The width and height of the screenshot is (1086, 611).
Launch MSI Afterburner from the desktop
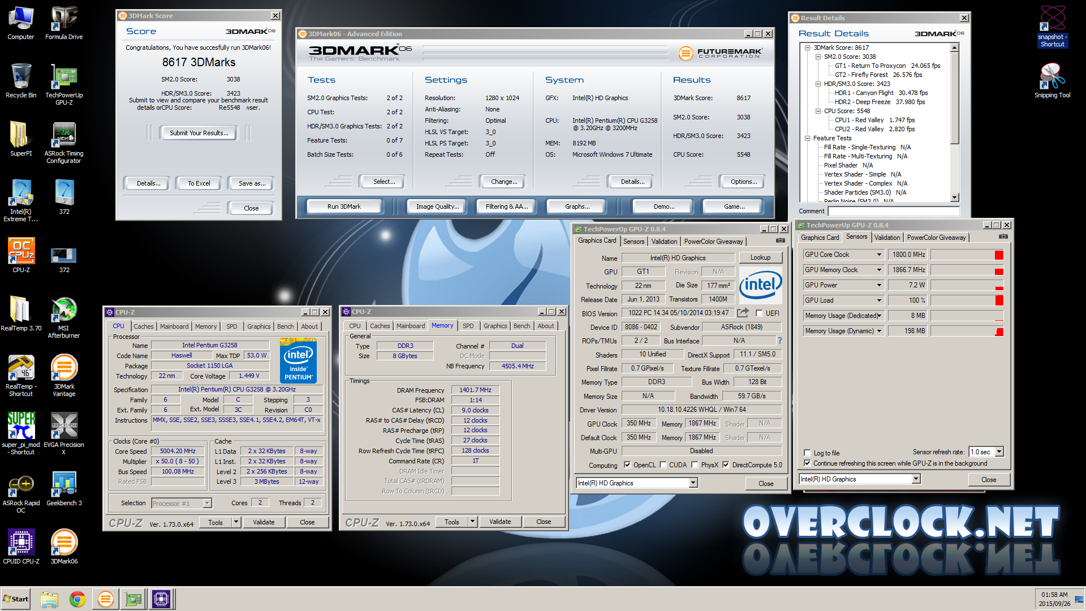64,318
